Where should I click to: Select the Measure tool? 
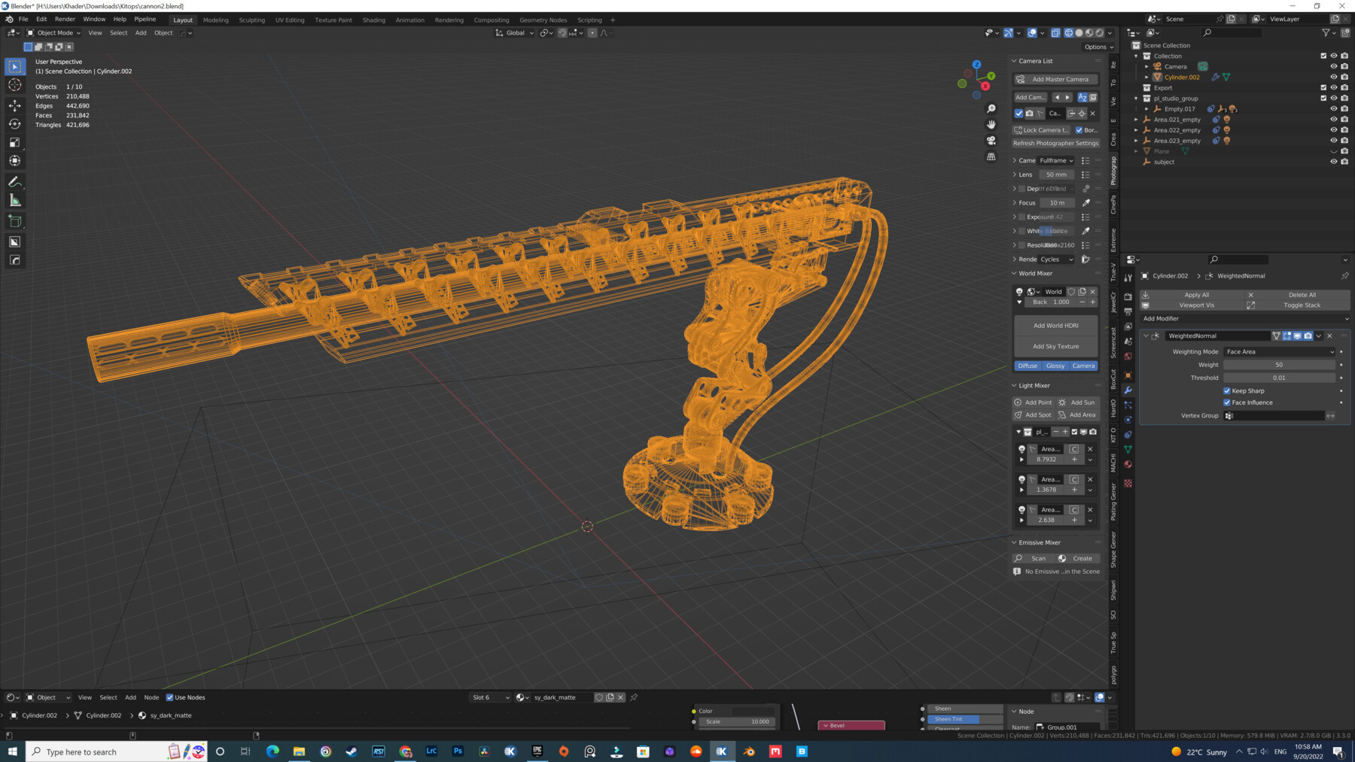(x=15, y=199)
